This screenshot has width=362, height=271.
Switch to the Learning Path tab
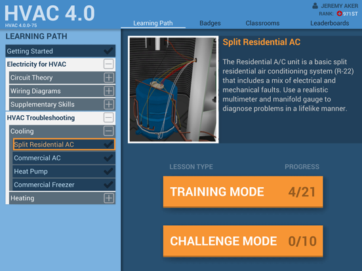pyautogui.click(x=153, y=23)
